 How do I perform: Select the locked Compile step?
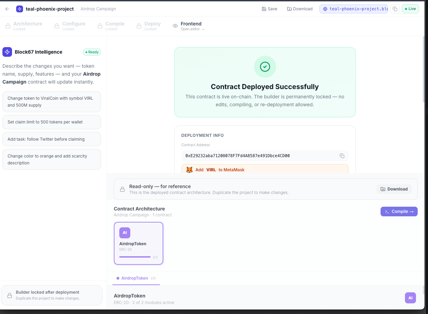click(x=111, y=26)
